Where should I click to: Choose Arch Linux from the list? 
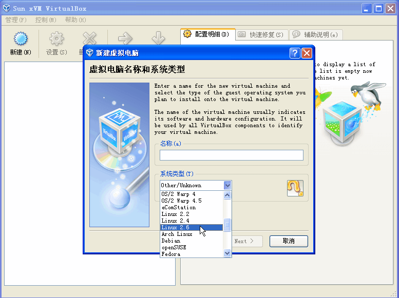point(192,234)
